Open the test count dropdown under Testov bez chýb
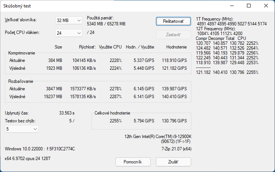 coord(22,129)
